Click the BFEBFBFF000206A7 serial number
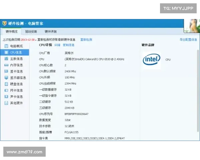The image size is (200, 160). [x=76, y=114]
